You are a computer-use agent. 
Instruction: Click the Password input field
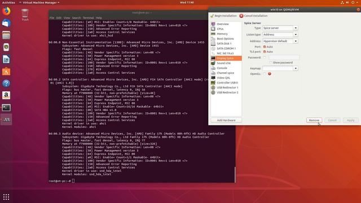pos(284,58)
